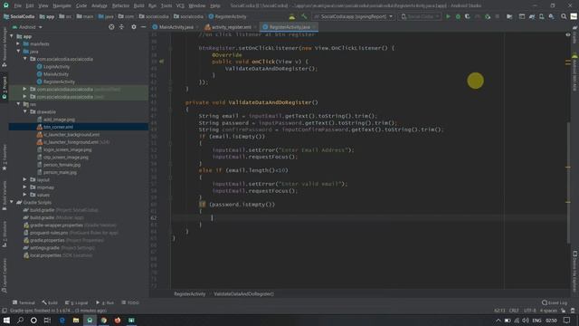Image resolution: width=579 pixels, height=326 pixels.
Task: Collapse the app module tree node
Action: [x=12, y=36]
